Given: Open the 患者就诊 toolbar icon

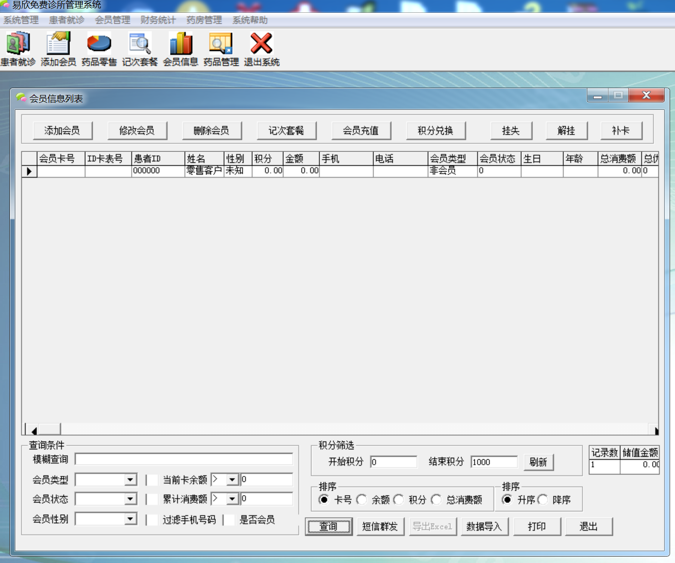Looking at the screenshot, I should pos(18,47).
